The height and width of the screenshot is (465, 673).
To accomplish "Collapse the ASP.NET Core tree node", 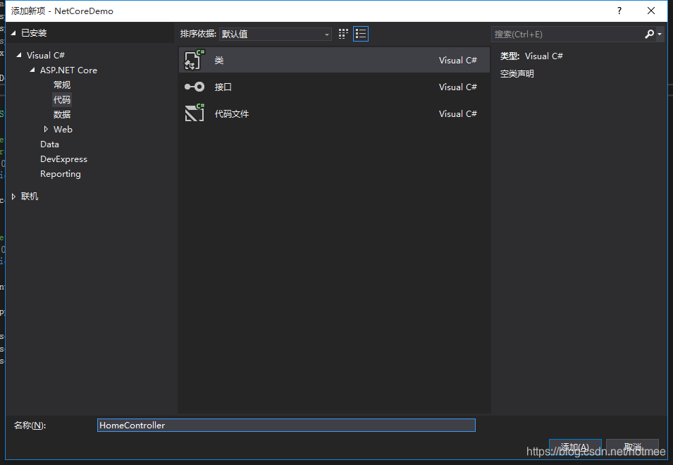I will 32,70.
